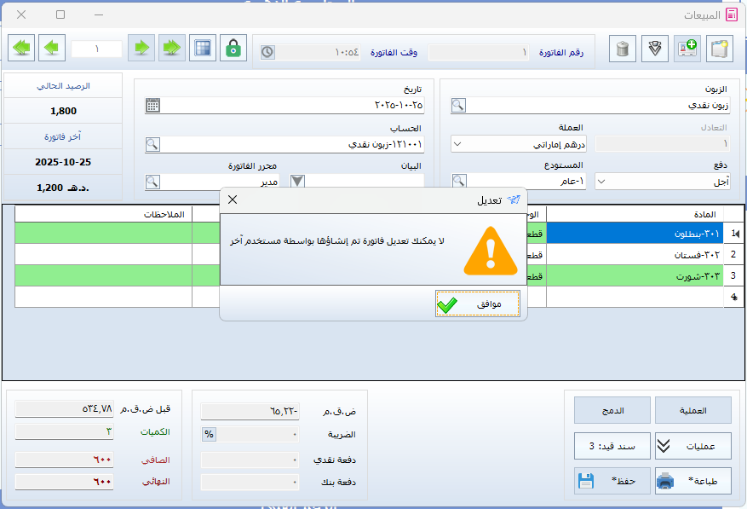Switch to the الدمج tab
This screenshot has height=509, width=747.
pos(612,410)
